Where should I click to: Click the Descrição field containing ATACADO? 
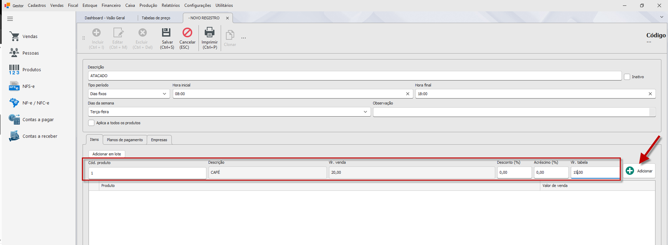355,76
